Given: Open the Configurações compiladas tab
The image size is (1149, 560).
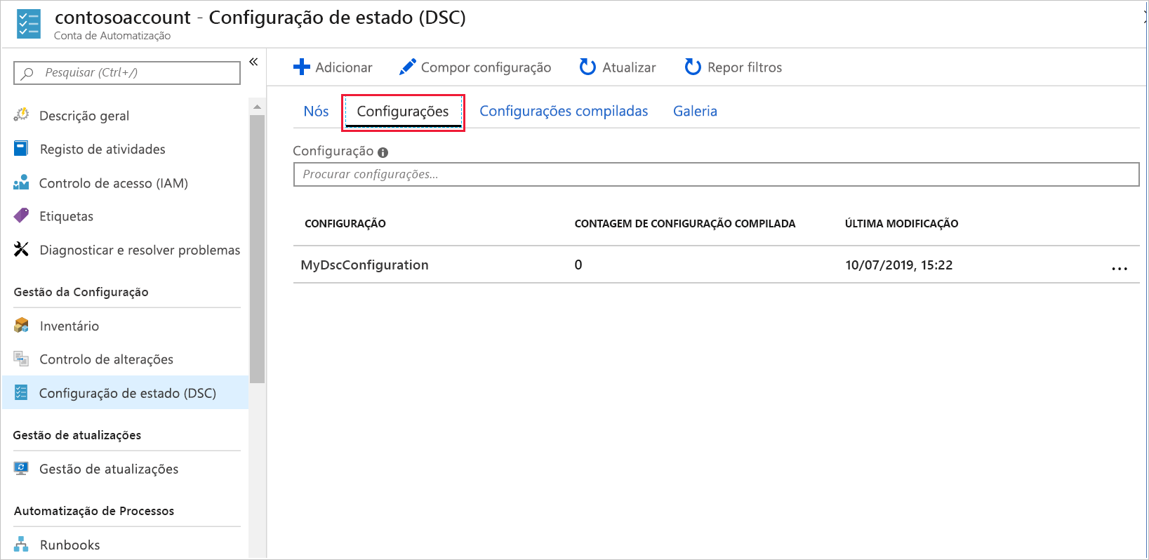Looking at the screenshot, I should [x=564, y=111].
